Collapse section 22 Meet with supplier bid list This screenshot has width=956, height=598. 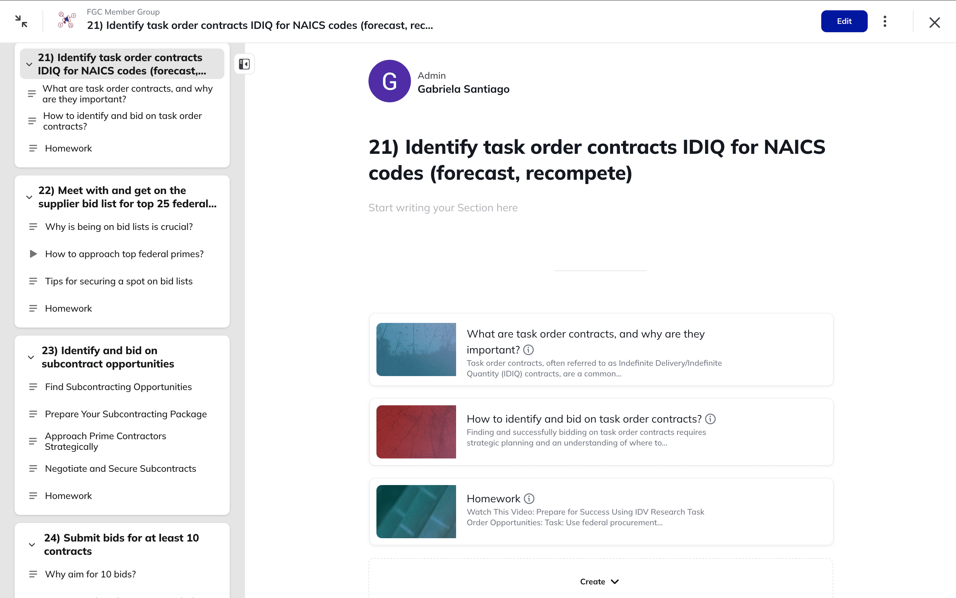point(29,197)
